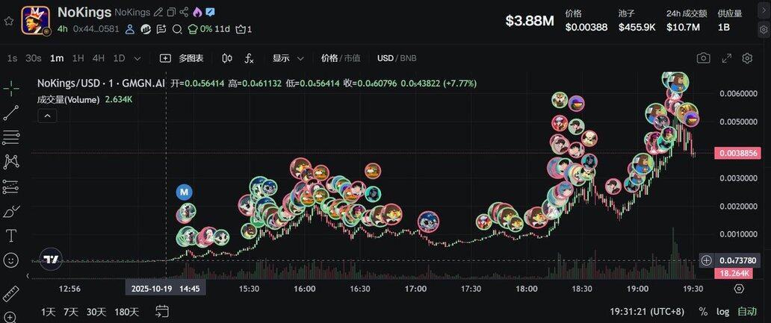The width and height of the screenshot is (771, 323).
Task: Add NoKings to favorites with star icon
Action: pos(9,21)
